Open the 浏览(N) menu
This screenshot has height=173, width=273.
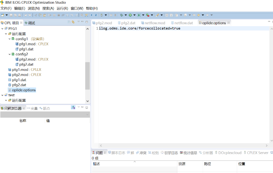(x=34, y=8)
